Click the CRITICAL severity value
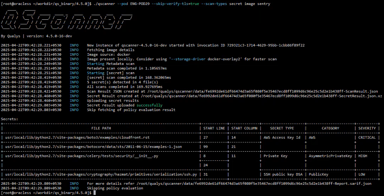The height and width of the screenshot is (196, 384). pyautogui.click(x=367, y=137)
